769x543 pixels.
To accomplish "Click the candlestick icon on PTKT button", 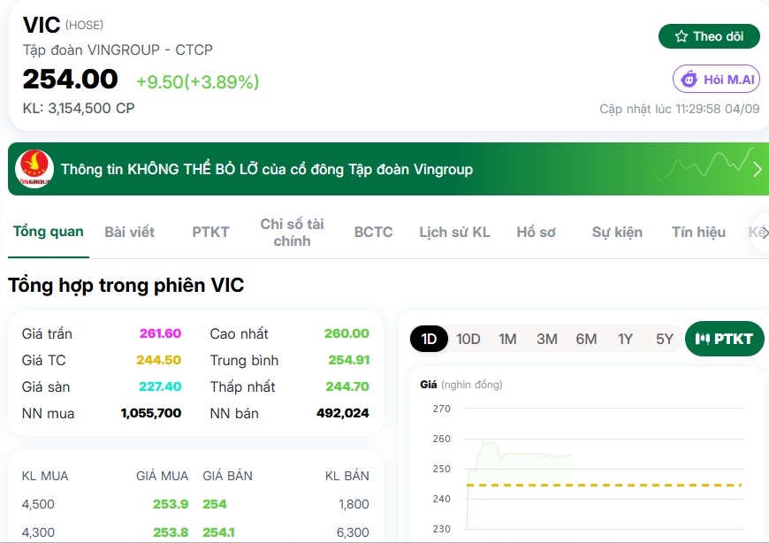I will pos(703,339).
